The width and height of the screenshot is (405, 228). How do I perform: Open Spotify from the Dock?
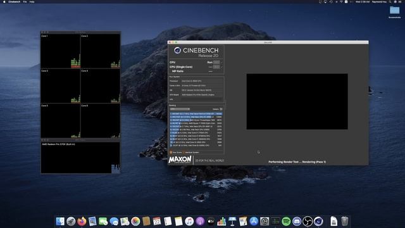(286, 221)
